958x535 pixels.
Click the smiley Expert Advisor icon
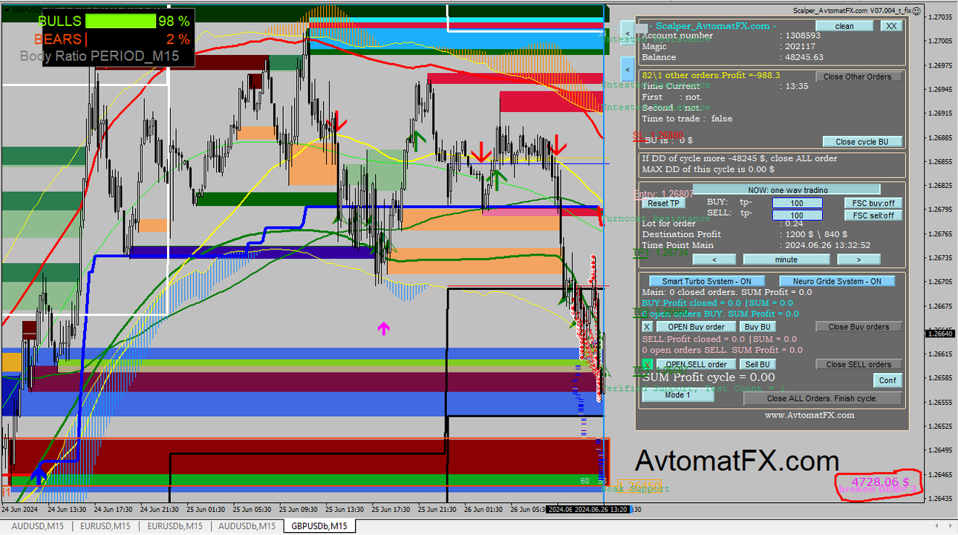pos(917,10)
